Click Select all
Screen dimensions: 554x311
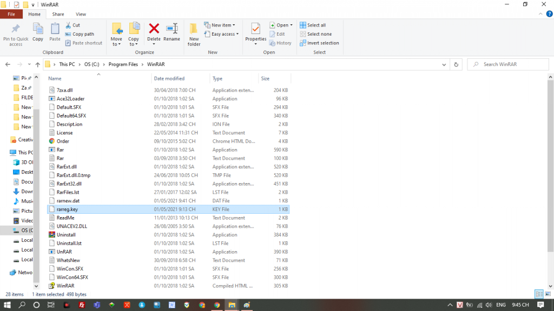point(313,25)
